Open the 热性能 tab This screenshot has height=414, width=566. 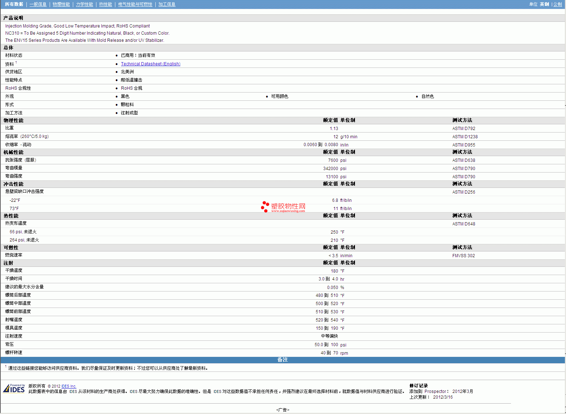coord(105,4)
